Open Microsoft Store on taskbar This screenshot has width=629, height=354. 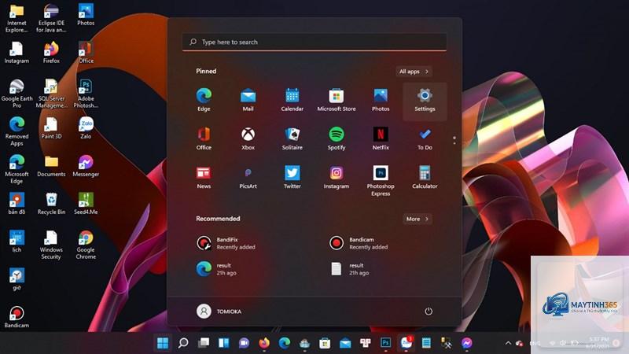(x=325, y=343)
